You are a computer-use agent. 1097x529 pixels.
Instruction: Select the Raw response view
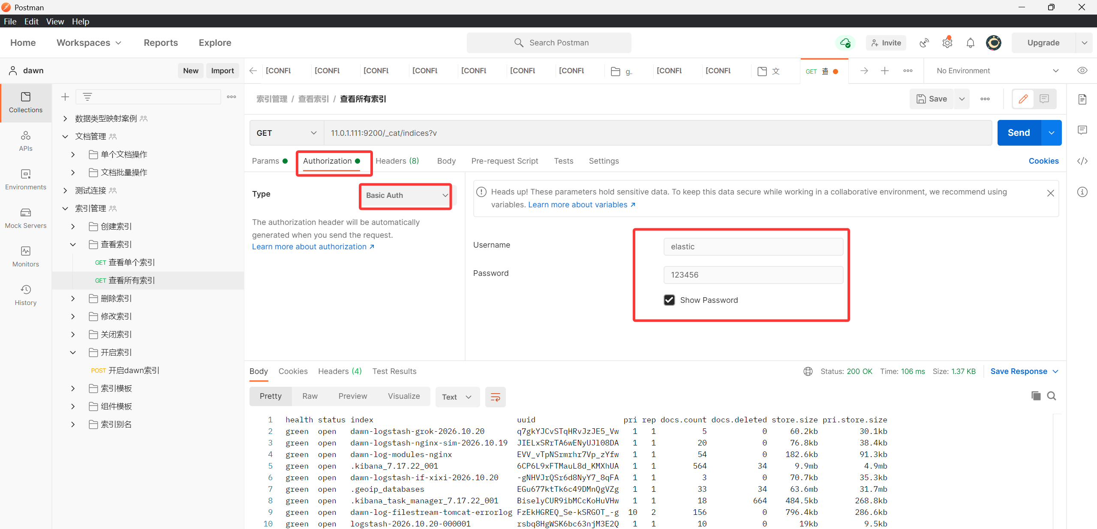[x=310, y=396]
